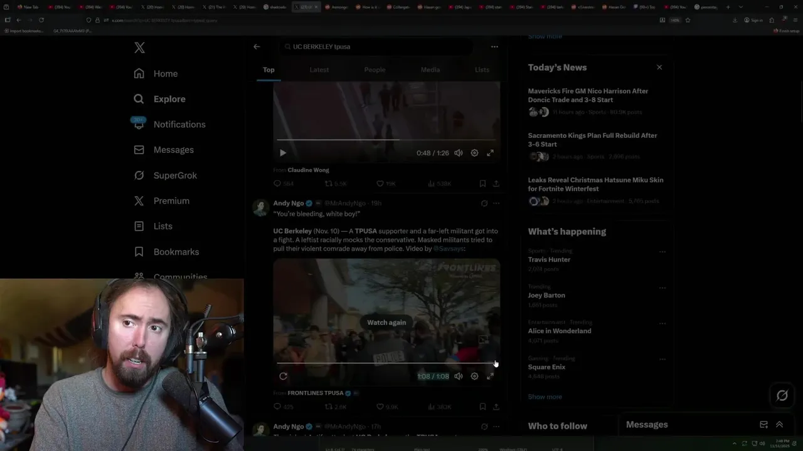
Task: Play the Claudine Wong video
Action: [283, 153]
